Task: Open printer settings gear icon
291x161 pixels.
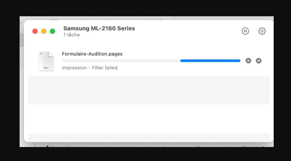Action: click(x=262, y=31)
